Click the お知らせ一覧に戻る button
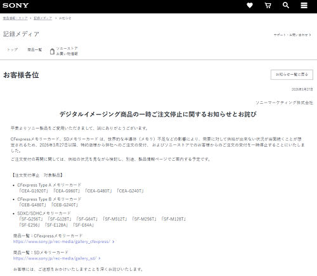 tap(292, 75)
